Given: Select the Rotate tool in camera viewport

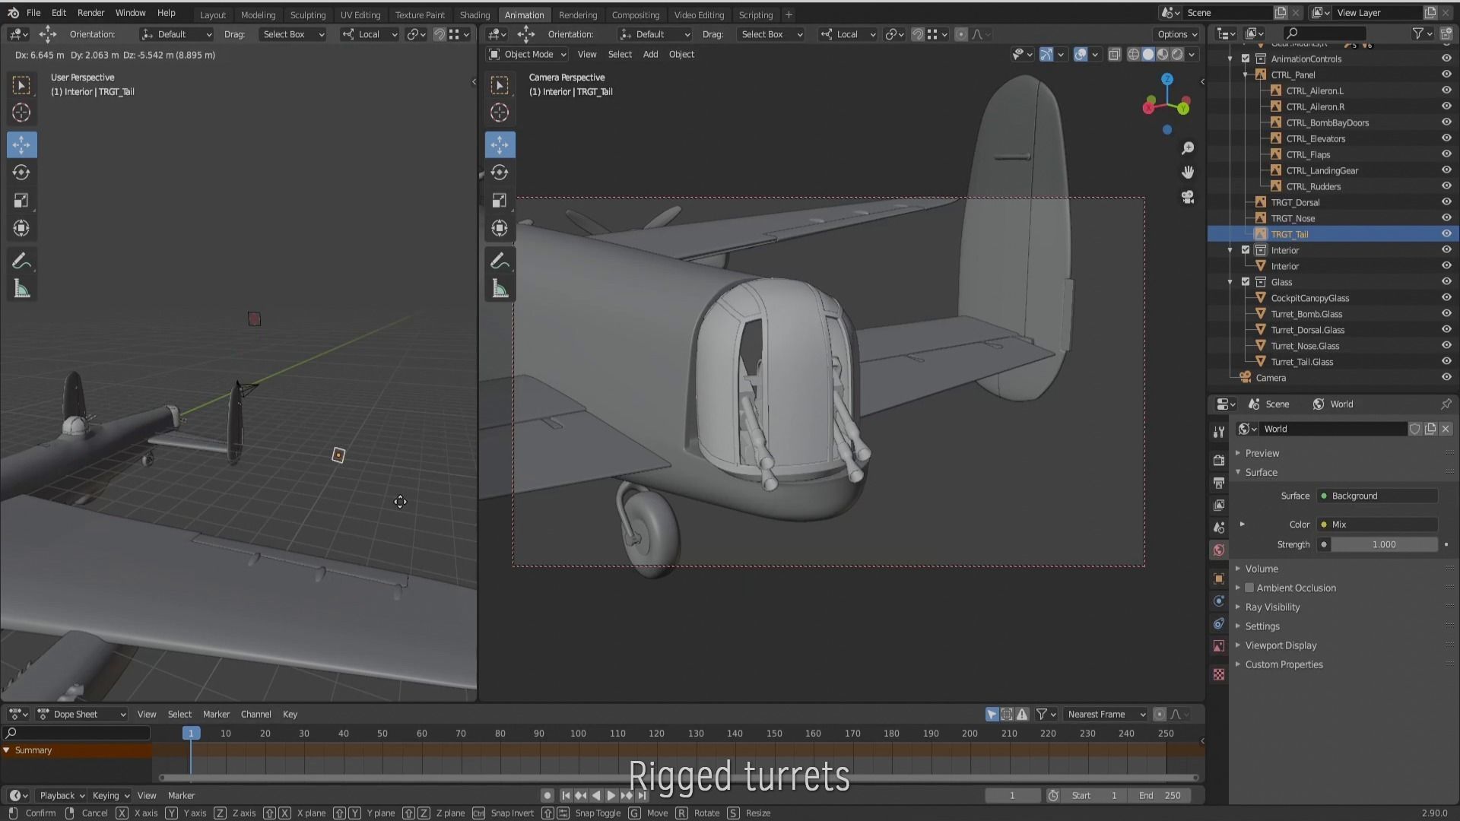Looking at the screenshot, I should coord(500,173).
